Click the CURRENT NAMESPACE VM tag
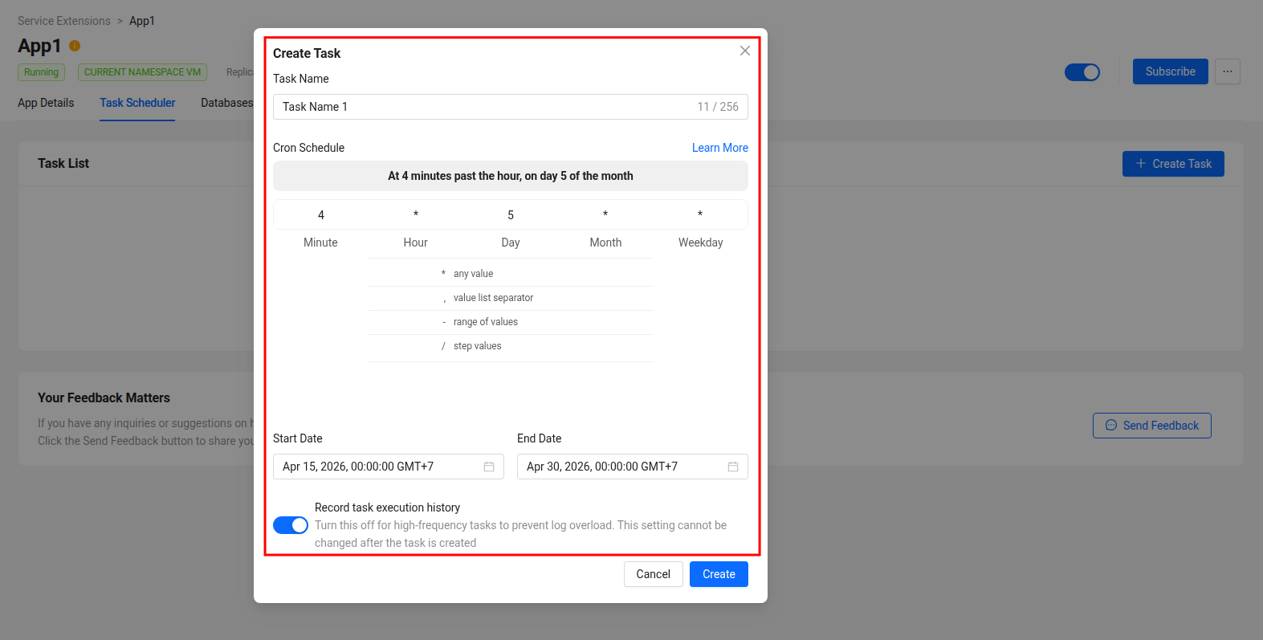 pos(142,72)
